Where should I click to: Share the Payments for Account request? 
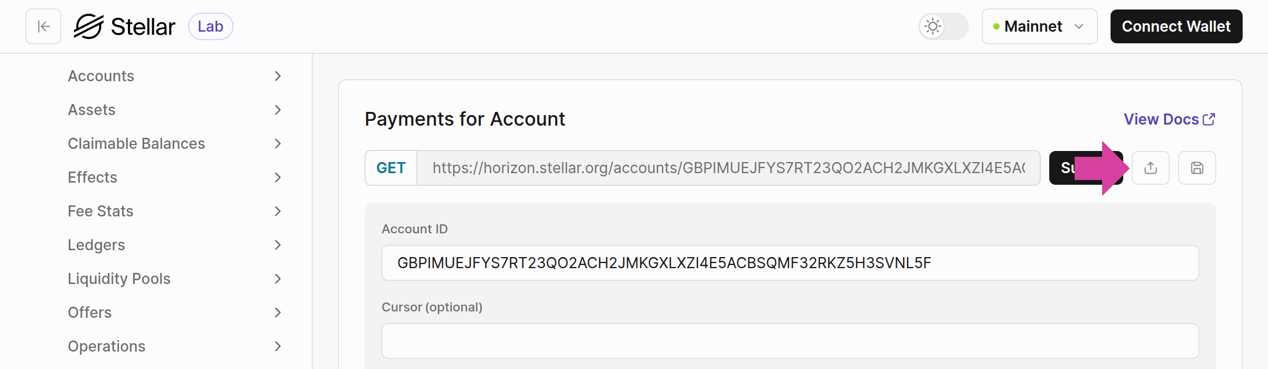coord(1151,168)
